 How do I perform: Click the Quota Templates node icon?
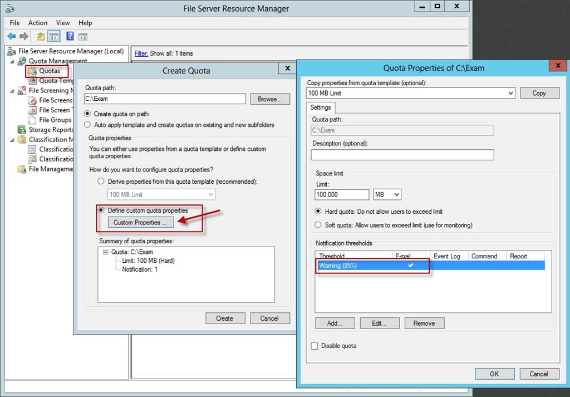click(x=32, y=81)
